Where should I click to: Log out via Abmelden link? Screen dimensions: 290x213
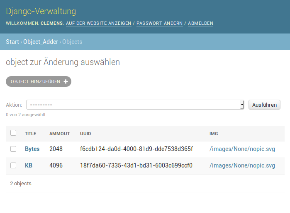[200, 24]
